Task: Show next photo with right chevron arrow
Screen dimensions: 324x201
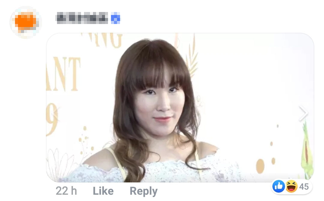Action: [304, 113]
